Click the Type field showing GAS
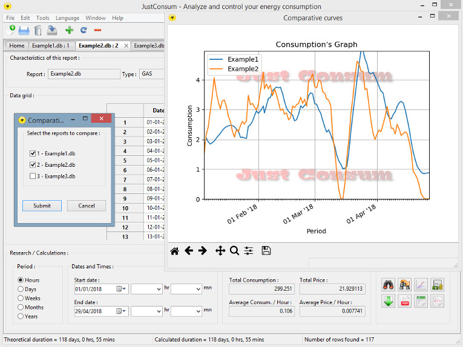 152,74
